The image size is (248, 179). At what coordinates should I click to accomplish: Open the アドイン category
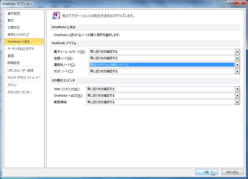[x=24, y=85]
